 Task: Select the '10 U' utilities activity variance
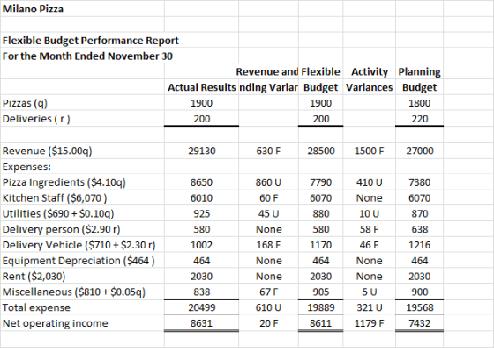point(370,213)
